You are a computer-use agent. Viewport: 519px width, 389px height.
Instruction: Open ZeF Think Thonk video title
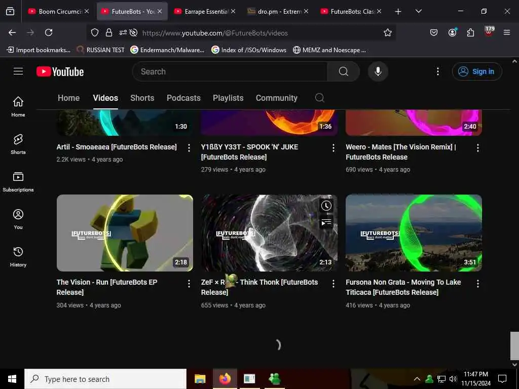click(x=259, y=287)
